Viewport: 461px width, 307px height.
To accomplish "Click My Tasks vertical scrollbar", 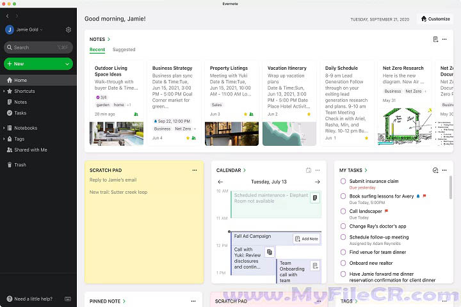I will (450, 188).
